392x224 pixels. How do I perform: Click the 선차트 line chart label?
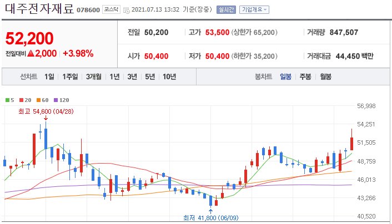29,77
